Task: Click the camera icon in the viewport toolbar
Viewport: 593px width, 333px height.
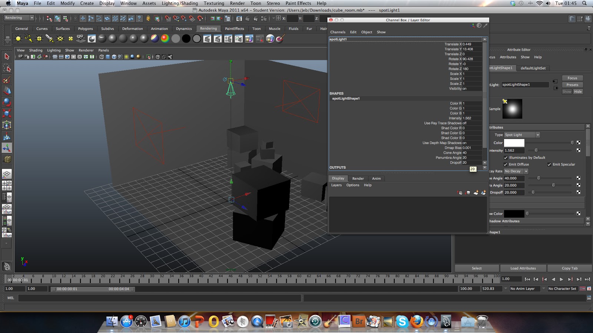Action: [21, 57]
